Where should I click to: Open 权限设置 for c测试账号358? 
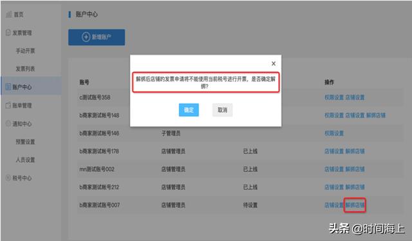pos(334,97)
